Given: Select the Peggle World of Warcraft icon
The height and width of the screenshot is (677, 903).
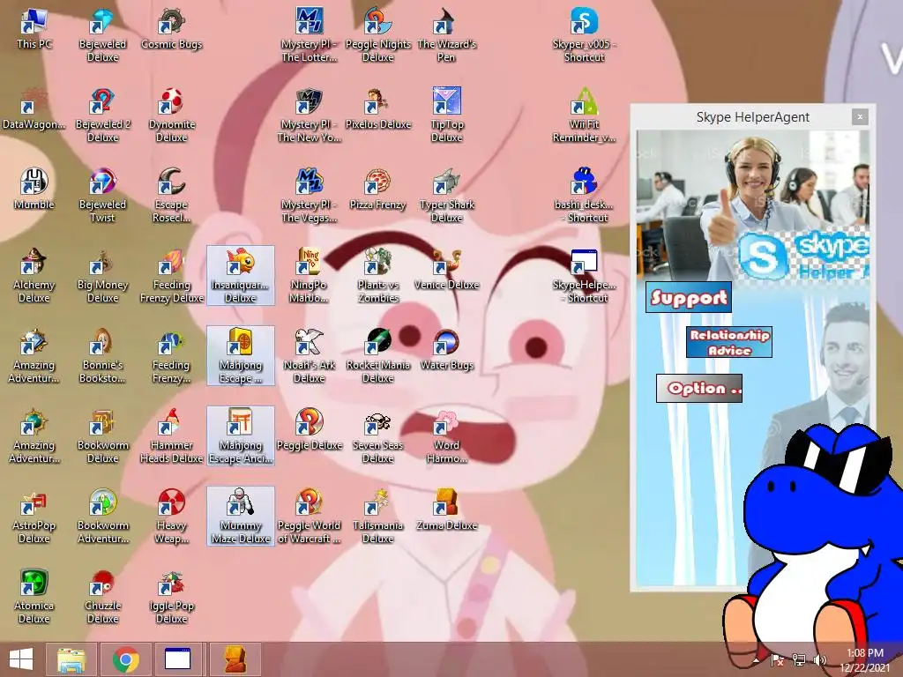Looking at the screenshot, I should pos(309,516).
